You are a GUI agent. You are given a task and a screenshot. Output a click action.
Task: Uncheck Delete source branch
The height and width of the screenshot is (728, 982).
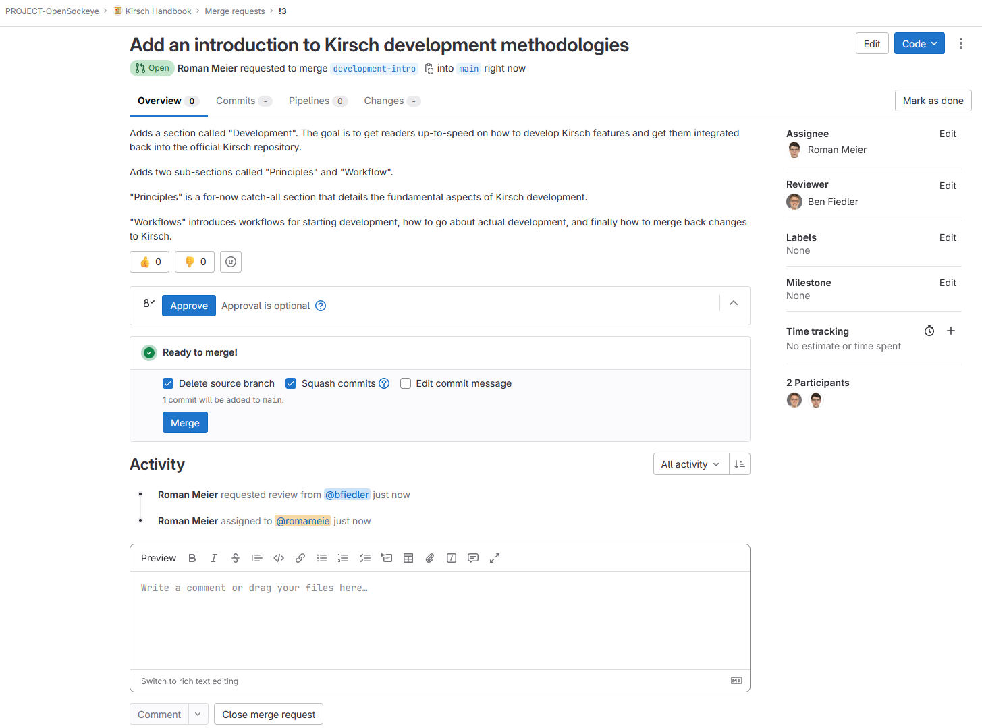point(168,383)
